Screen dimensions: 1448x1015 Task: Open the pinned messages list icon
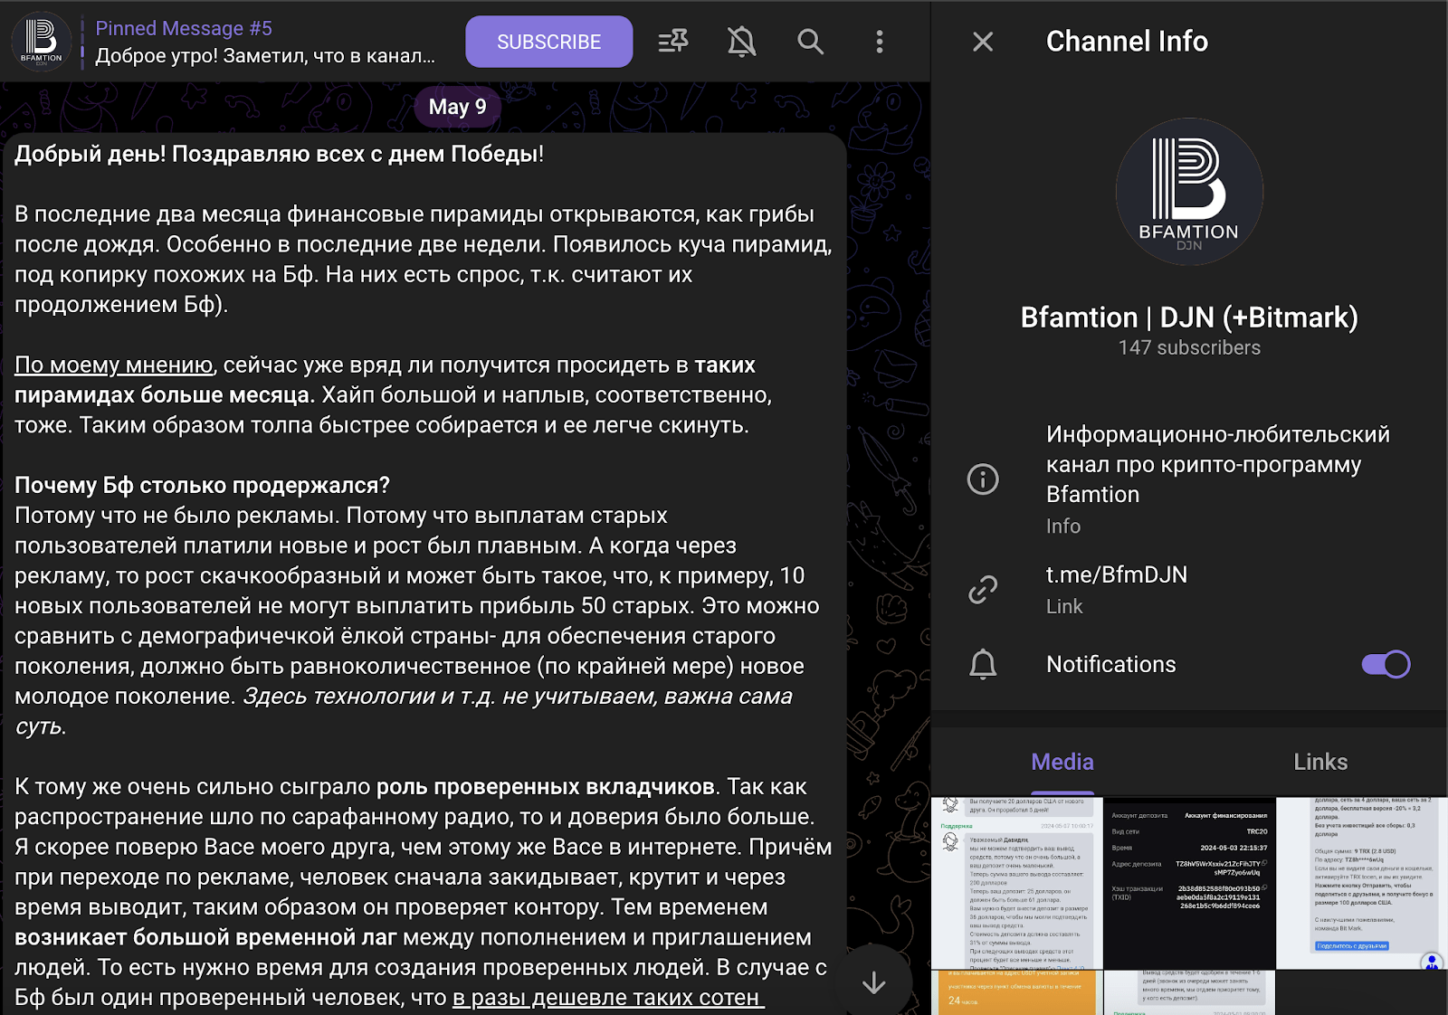point(673,42)
